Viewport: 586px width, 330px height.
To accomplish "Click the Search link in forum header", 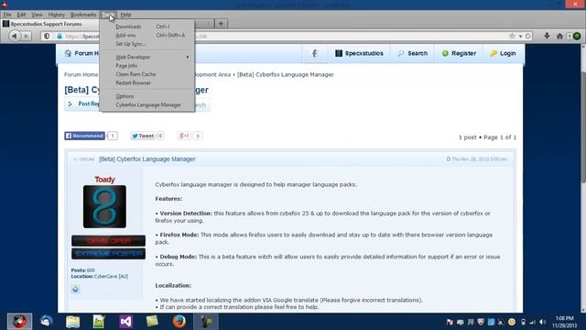I will point(413,53).
